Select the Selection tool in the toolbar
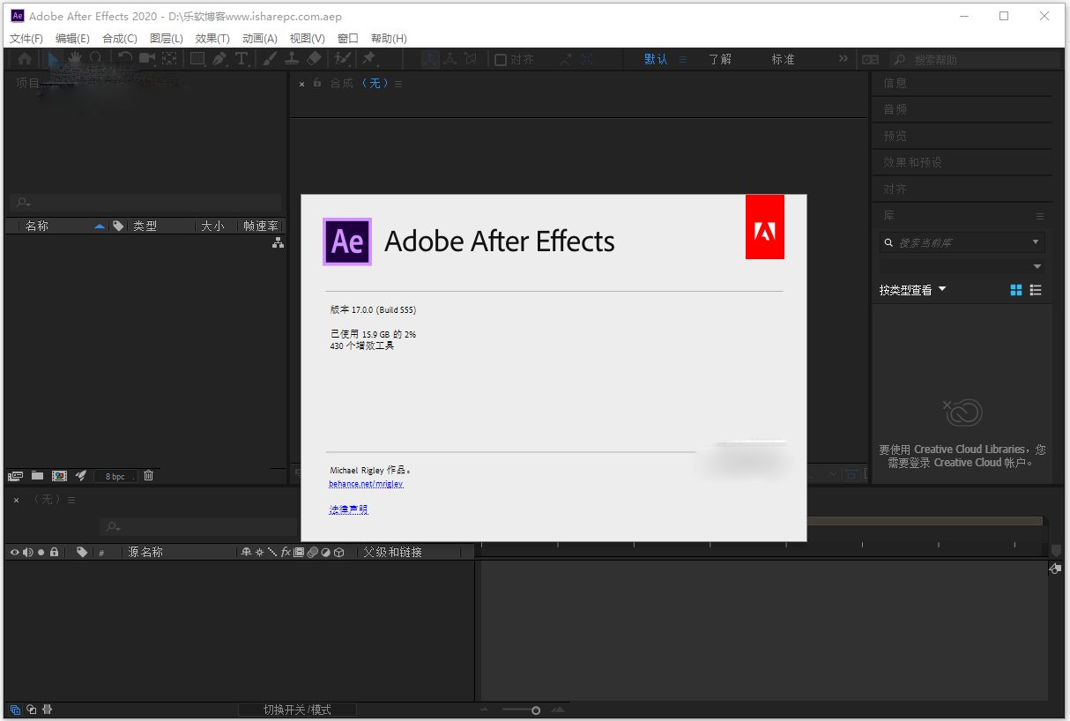 pyautogui.click(x=52, y=59)
